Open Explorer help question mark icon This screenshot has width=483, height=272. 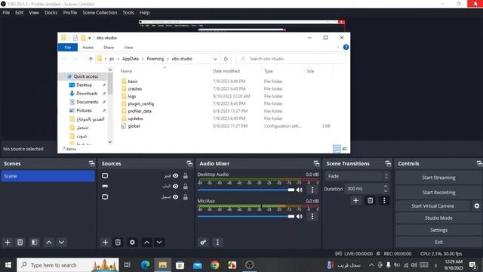[346, 47]
